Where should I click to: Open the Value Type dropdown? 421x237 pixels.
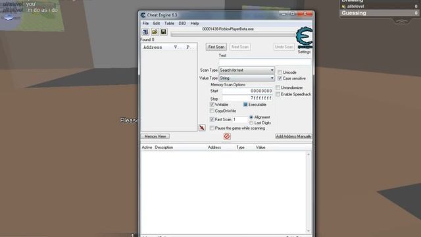pos(247,78)
